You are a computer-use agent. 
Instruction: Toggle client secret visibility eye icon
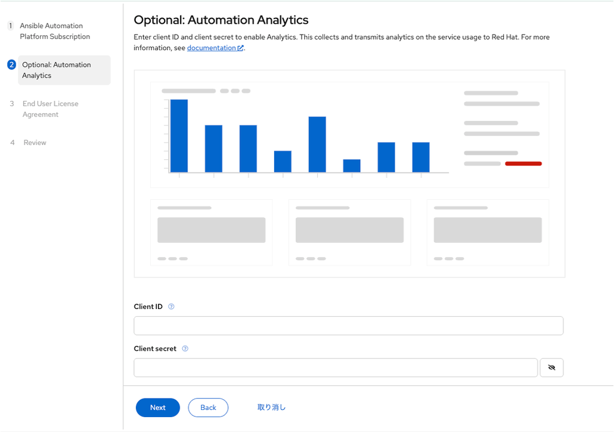click(x=551, y=368)
